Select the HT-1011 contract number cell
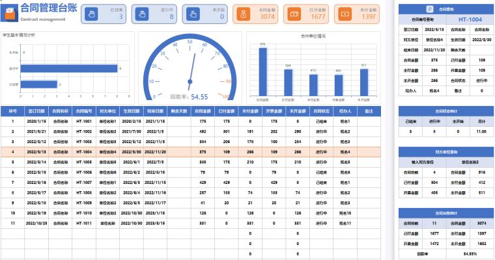 (x=83, y=223)
